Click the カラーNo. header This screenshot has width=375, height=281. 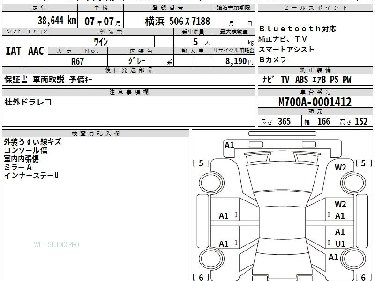78,51
